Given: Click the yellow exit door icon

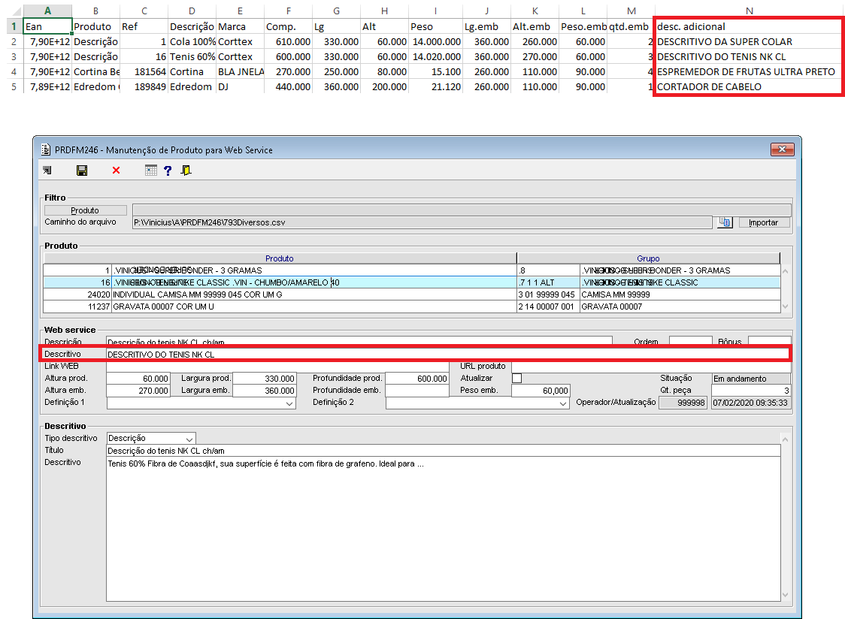Looking at the screenshot, I should [186, 171].
